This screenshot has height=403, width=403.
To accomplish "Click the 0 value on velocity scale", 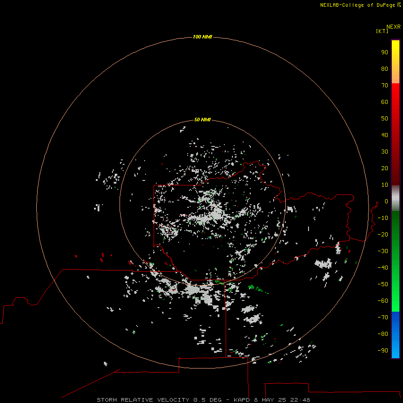I will 386,201.
